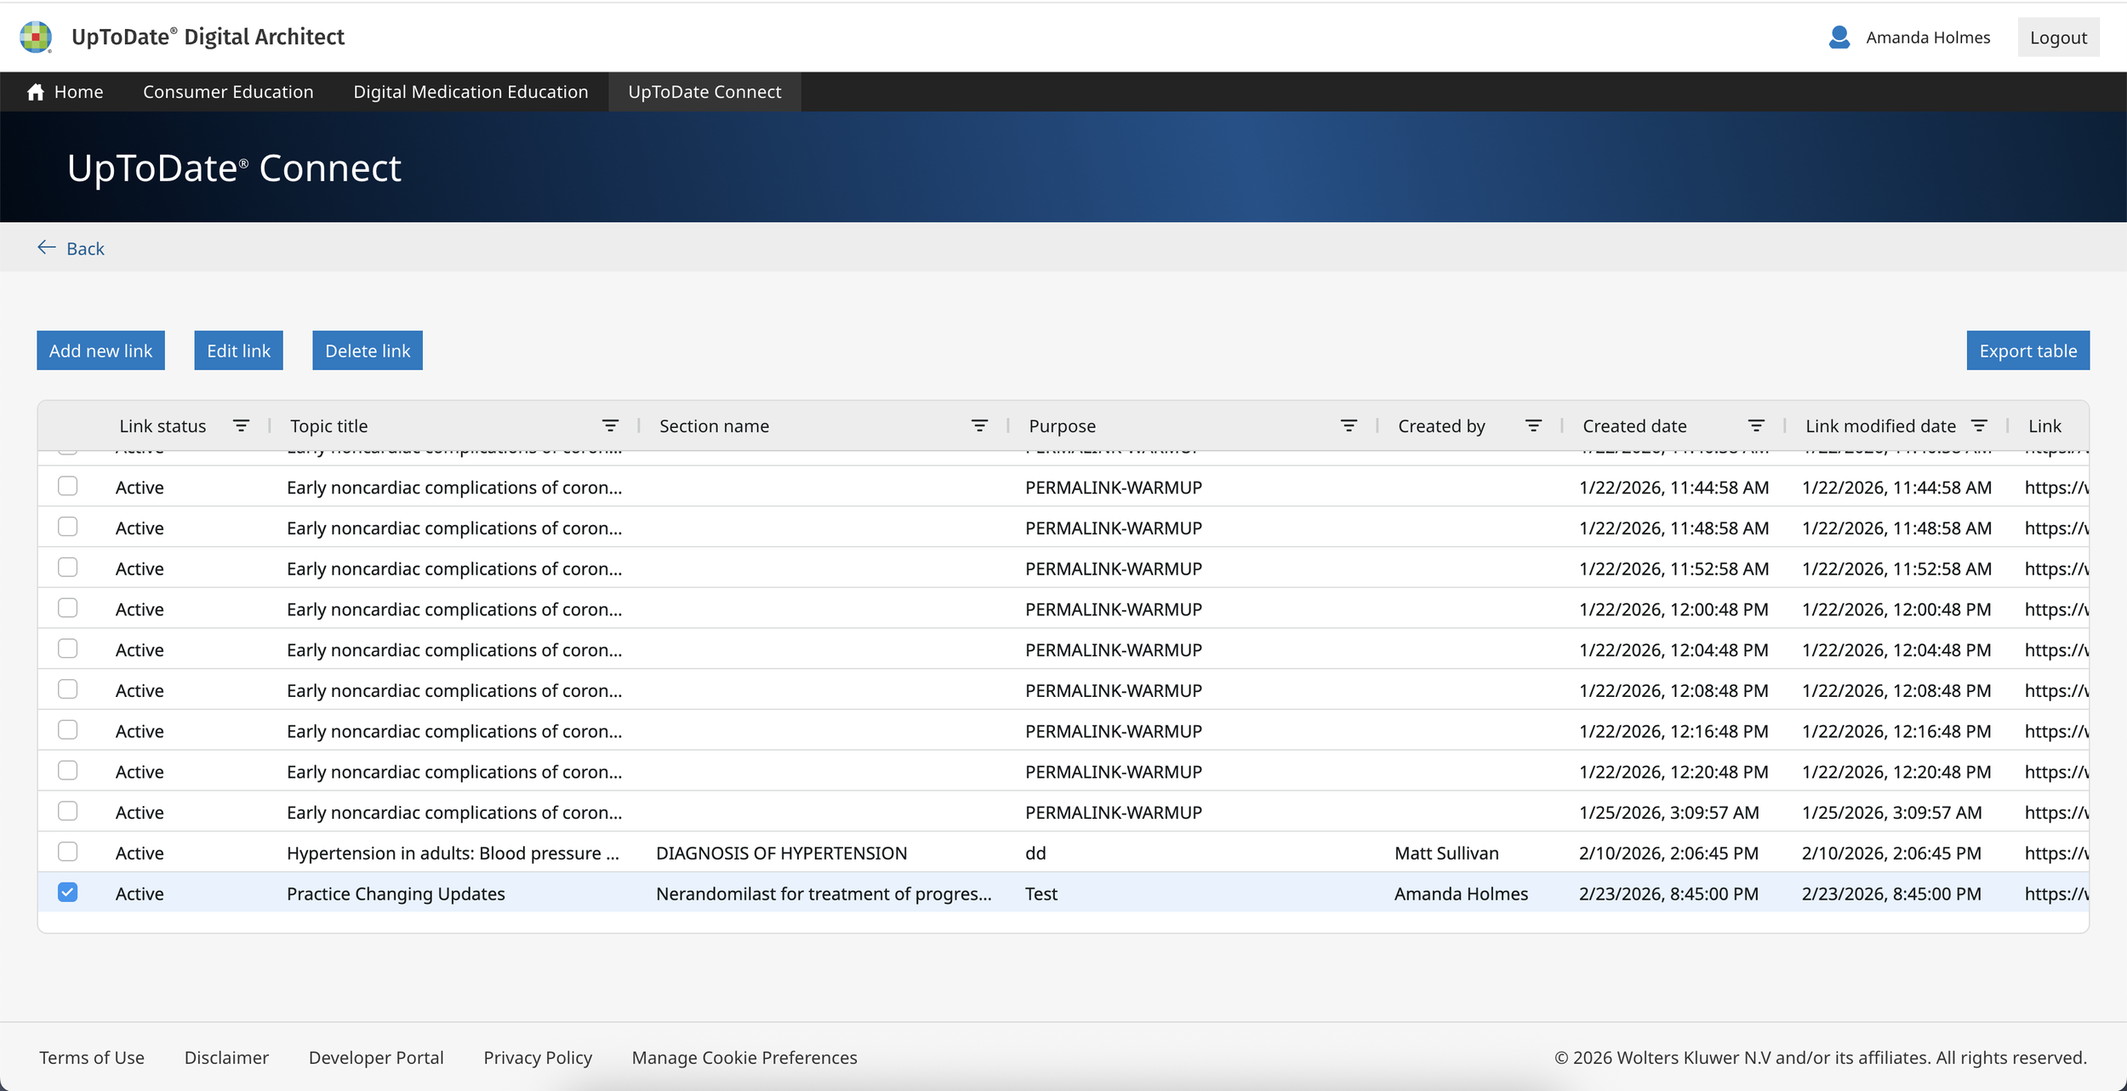Open the Developer Portal footer link
Image resolution: width=2127 pixels, height=1091 pixels.
point(376,1058)
